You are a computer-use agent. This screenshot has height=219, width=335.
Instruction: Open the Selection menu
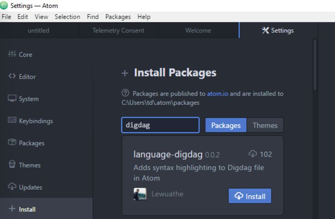tap(67, 17)
